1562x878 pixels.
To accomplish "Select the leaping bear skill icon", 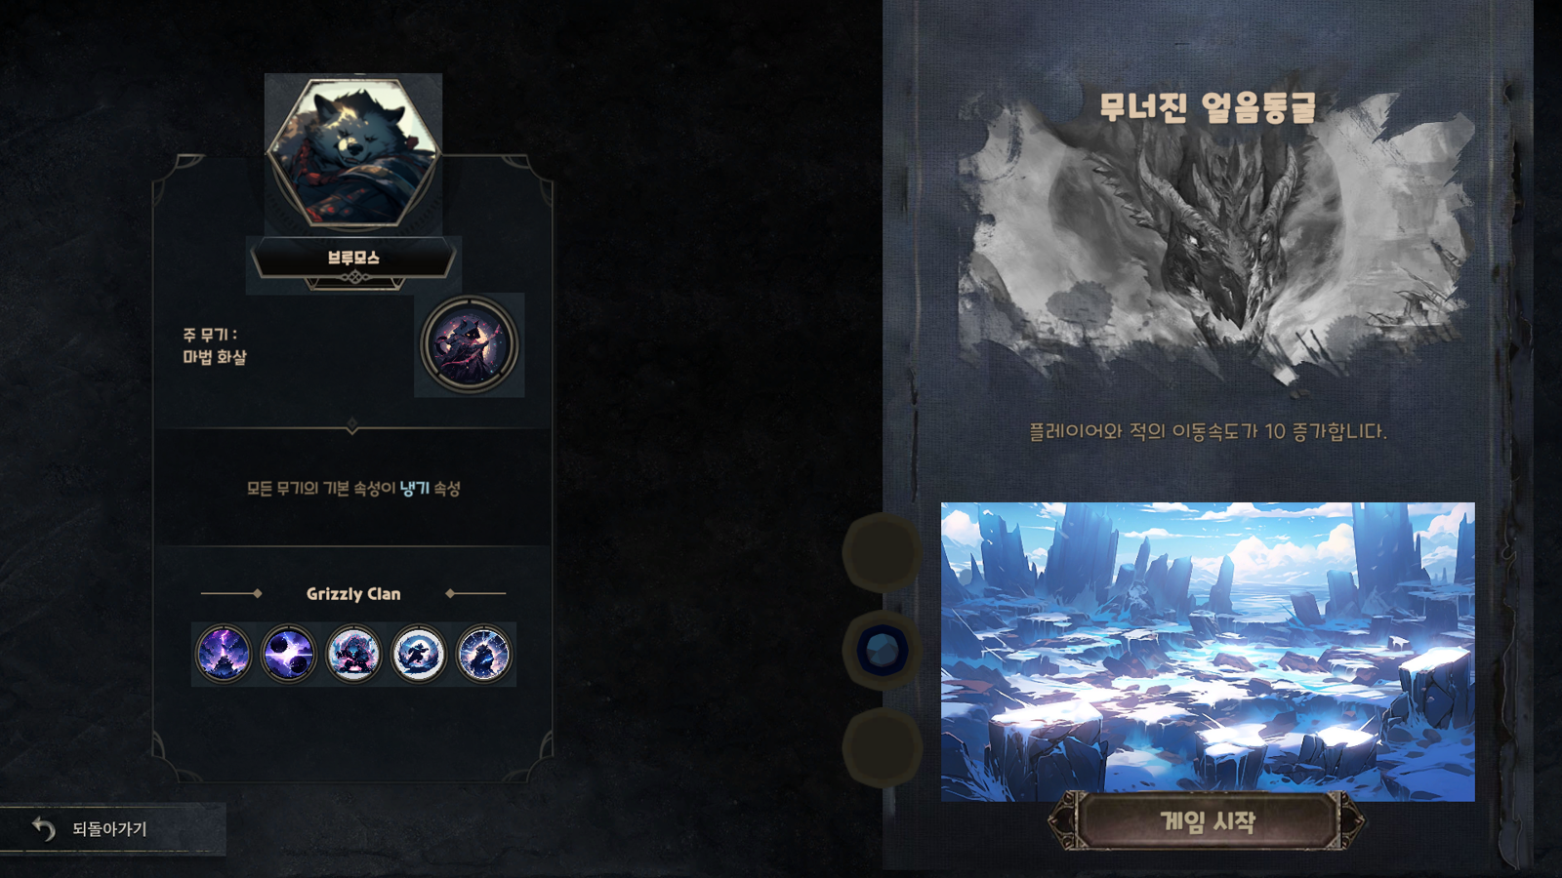I will pyautogui.click(x=419, y=654).
